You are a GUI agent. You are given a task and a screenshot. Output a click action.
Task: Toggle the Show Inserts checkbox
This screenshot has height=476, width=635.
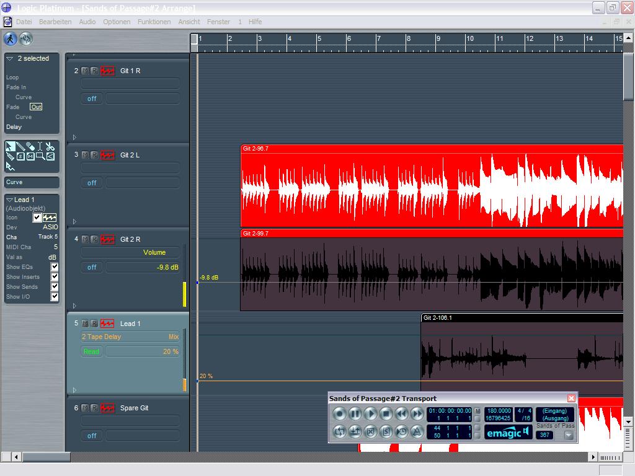pyautogui.click(x=55, y=277)
